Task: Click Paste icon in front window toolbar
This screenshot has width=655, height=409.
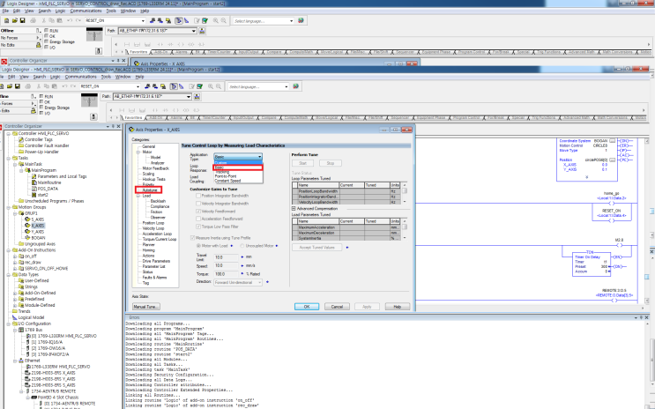Action: pyautogui.click(x=55, y=86)
